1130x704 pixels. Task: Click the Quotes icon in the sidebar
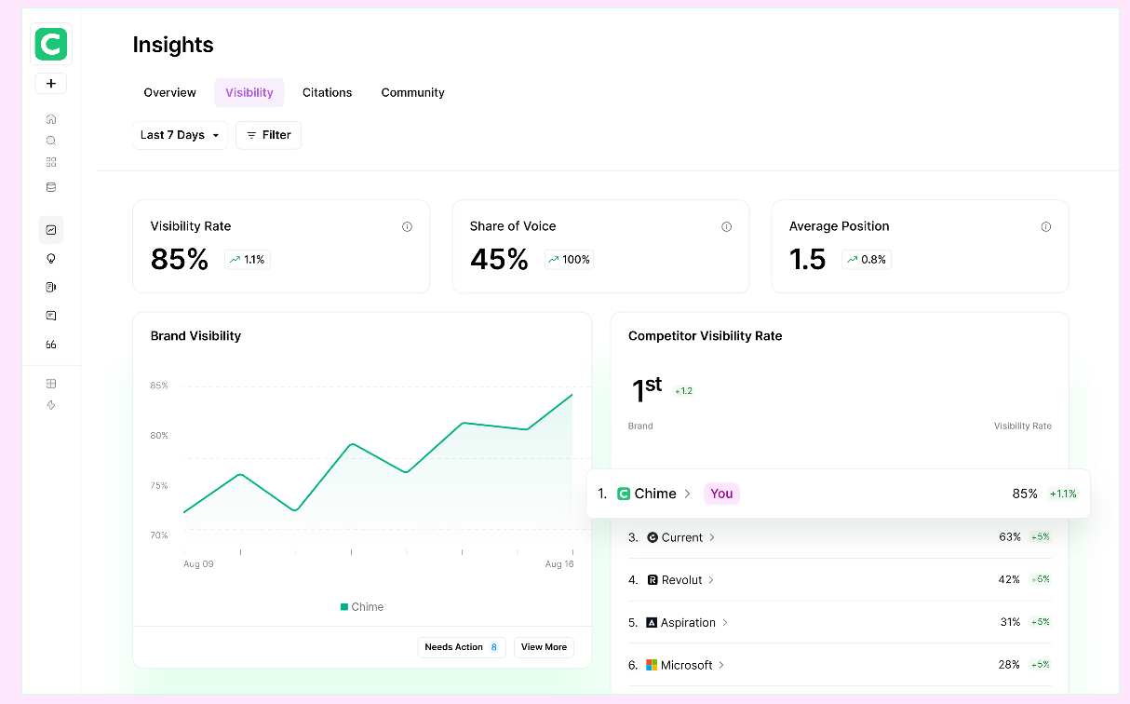pyautogui.click(x=51, y=345)
